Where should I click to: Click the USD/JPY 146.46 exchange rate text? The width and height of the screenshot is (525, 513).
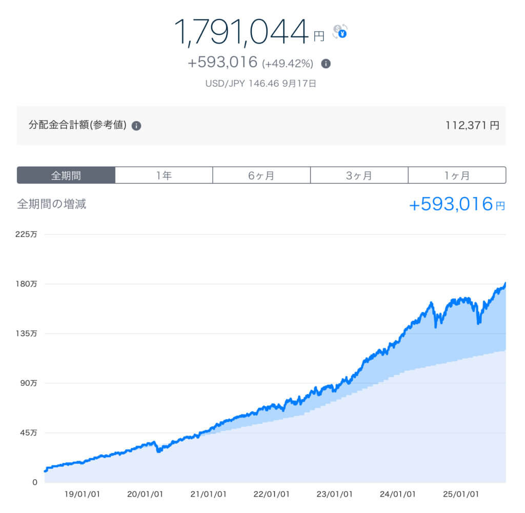(261, 83)
